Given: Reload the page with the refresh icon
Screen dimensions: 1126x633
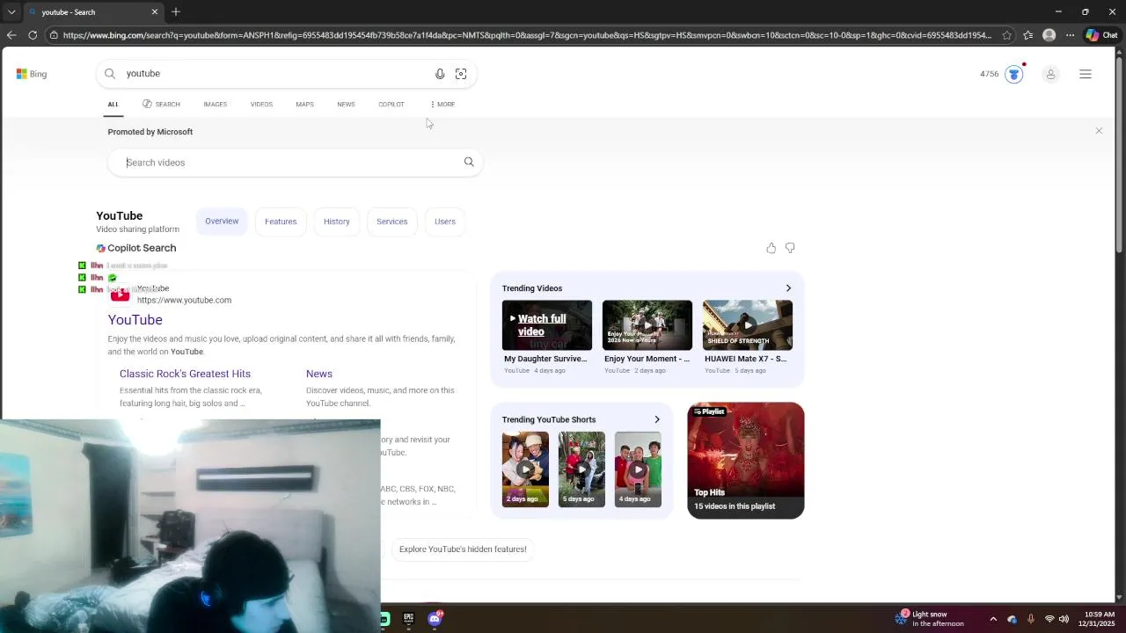Looking at the screenshot, I should 33,35.
